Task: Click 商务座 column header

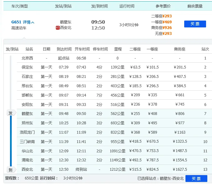Action: pyautogui.click(x=180, y=49)
